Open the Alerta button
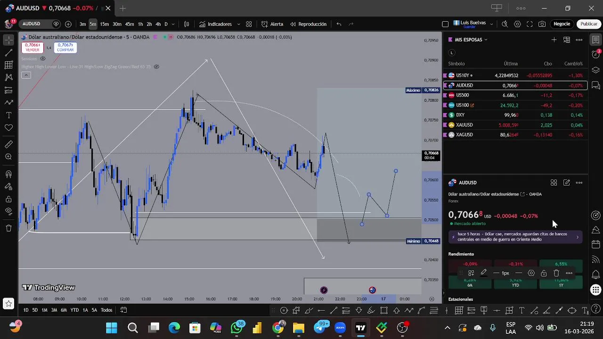 272,24
